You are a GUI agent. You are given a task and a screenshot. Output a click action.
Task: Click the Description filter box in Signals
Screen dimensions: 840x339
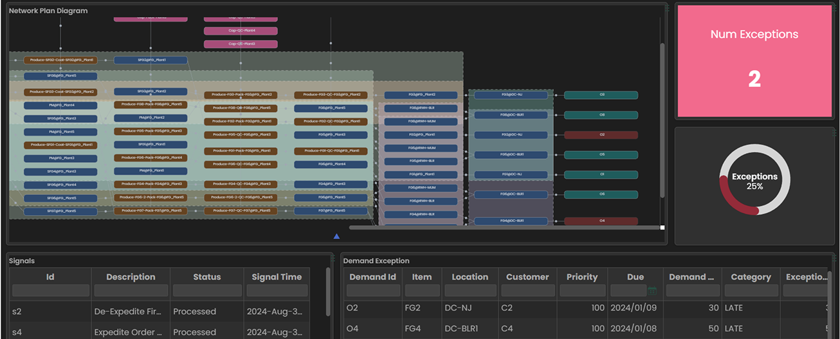pyautogui.click(x=131, y=291)
